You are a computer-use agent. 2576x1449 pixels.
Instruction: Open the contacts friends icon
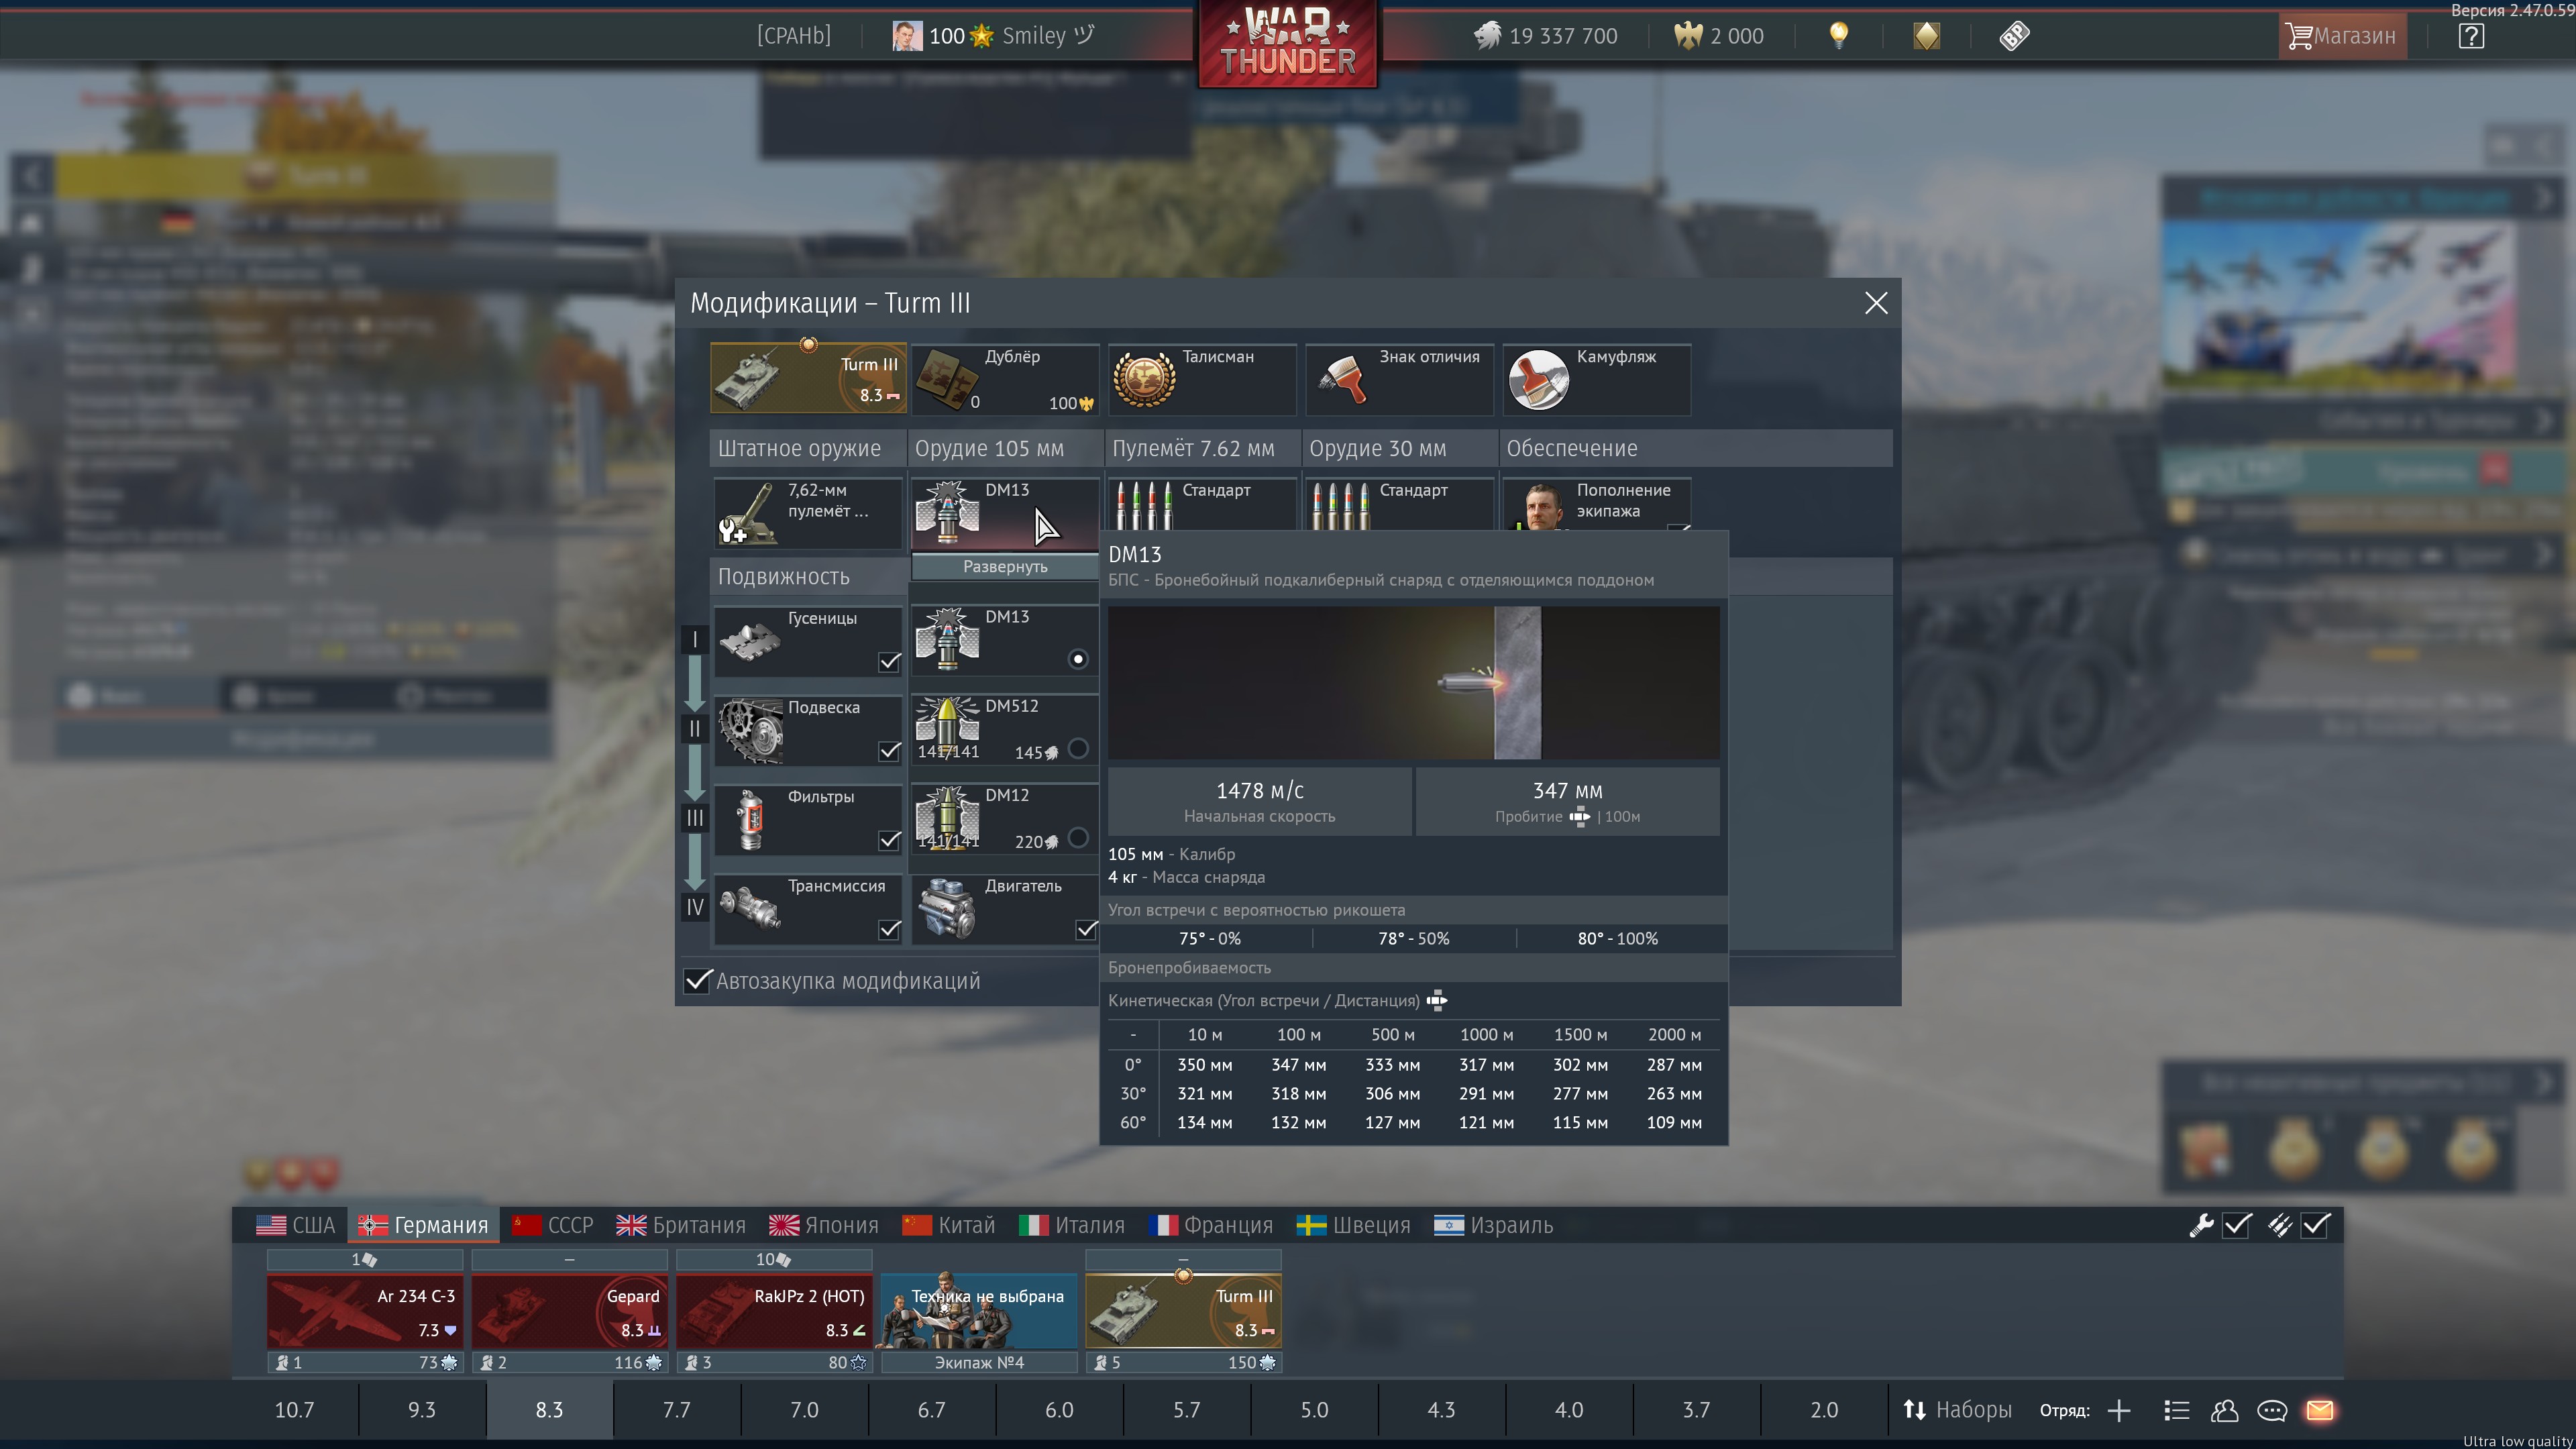point(2224,1411)
